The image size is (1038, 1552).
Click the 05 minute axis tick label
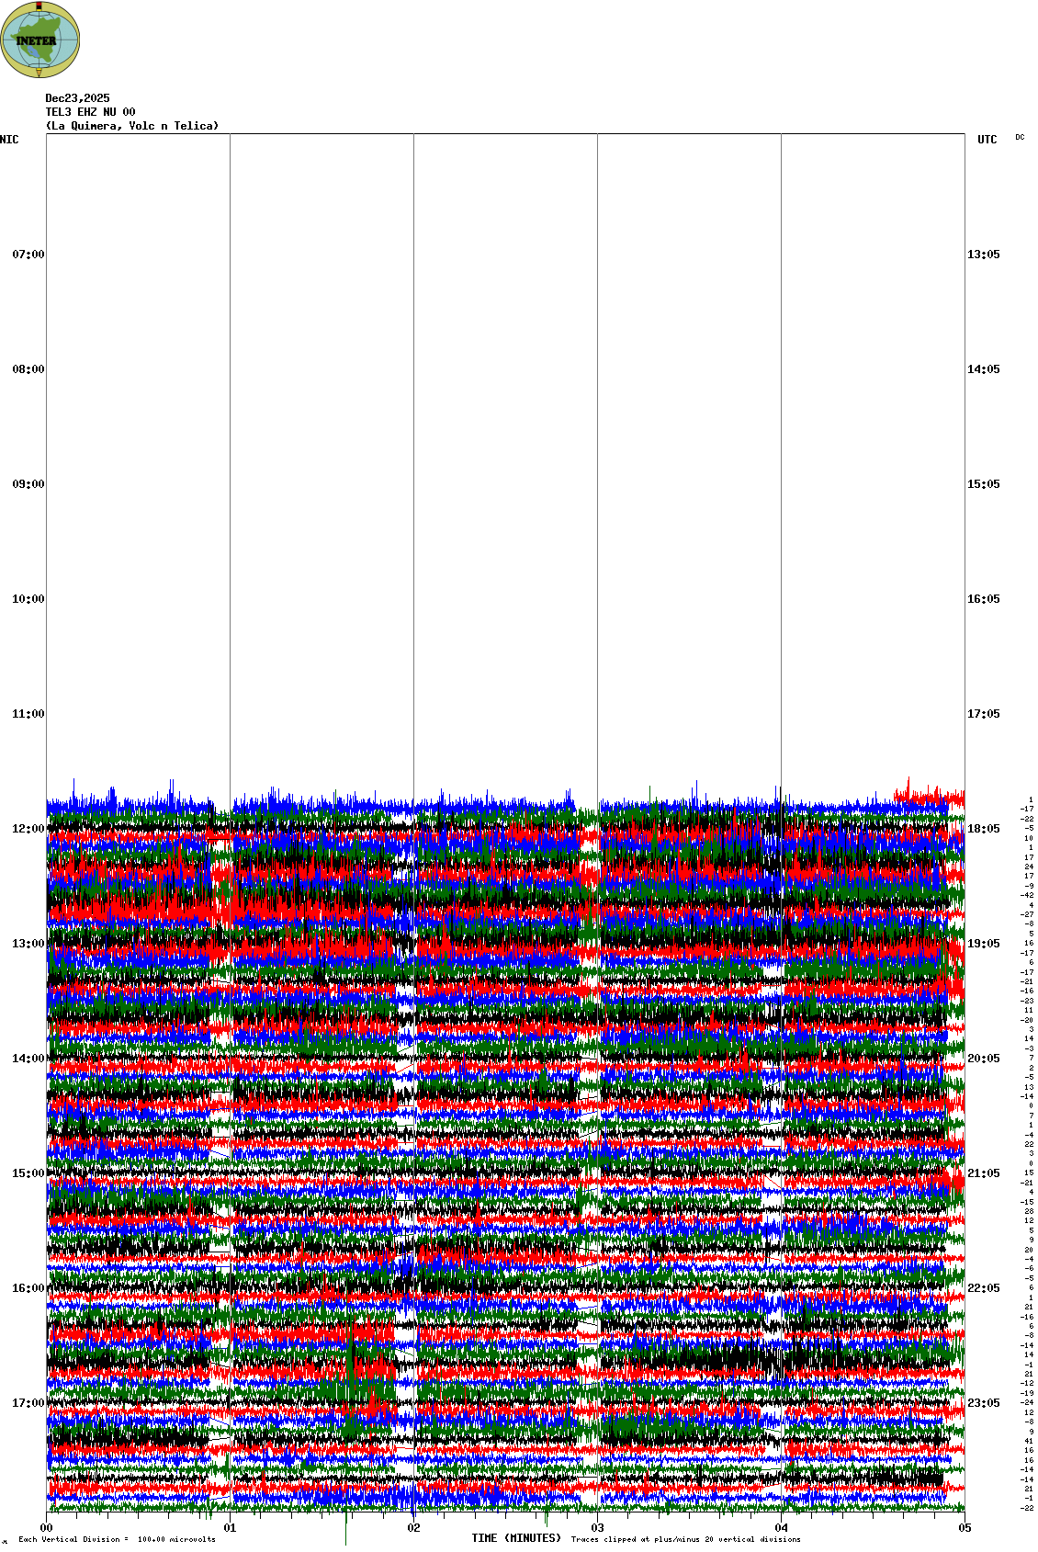965,1528
